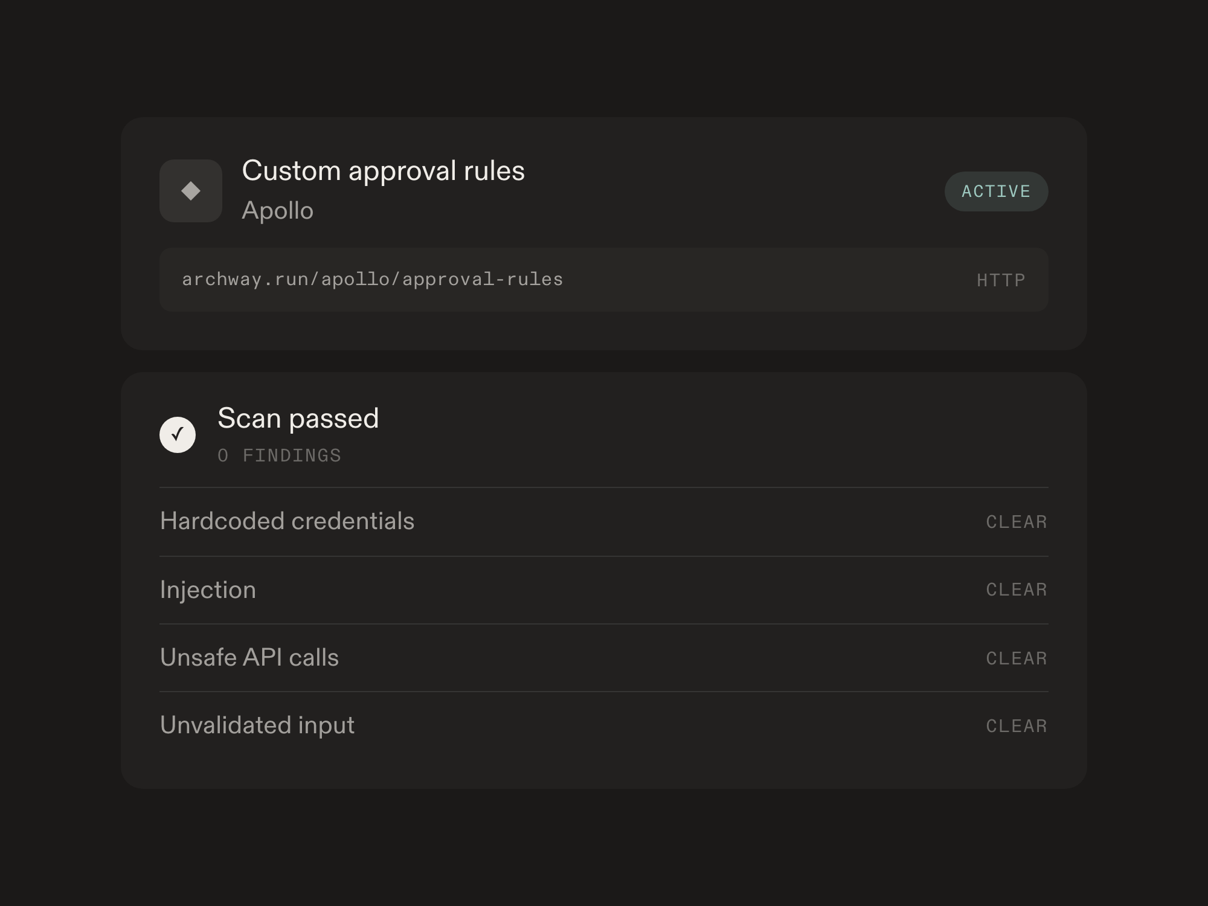Image resolution: width=1208 pixels, height=906 pixels.
Task: Click the archway.run/apollo/approval-rules URL
Action: [x=373, y=280]
